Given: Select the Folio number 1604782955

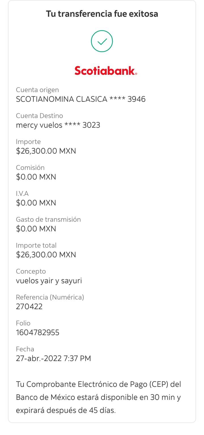Looking at the screenshot, I should coord(38,332).
